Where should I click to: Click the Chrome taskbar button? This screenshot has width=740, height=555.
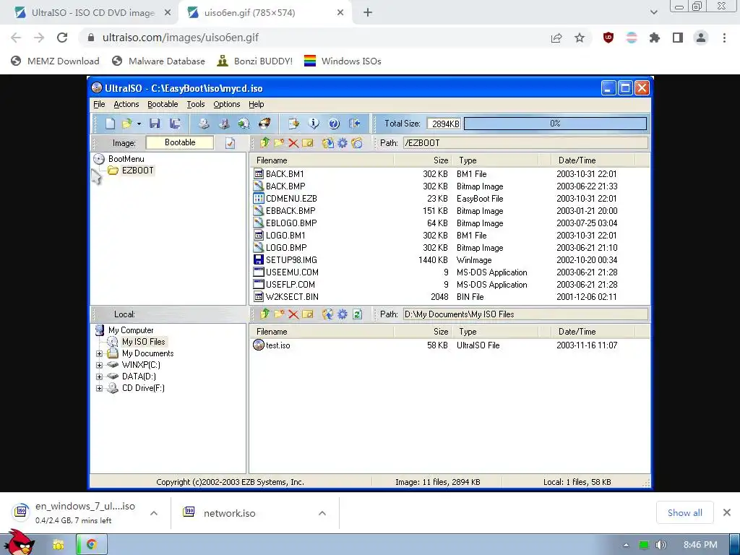pyautogui.click(x=92, y=545)
